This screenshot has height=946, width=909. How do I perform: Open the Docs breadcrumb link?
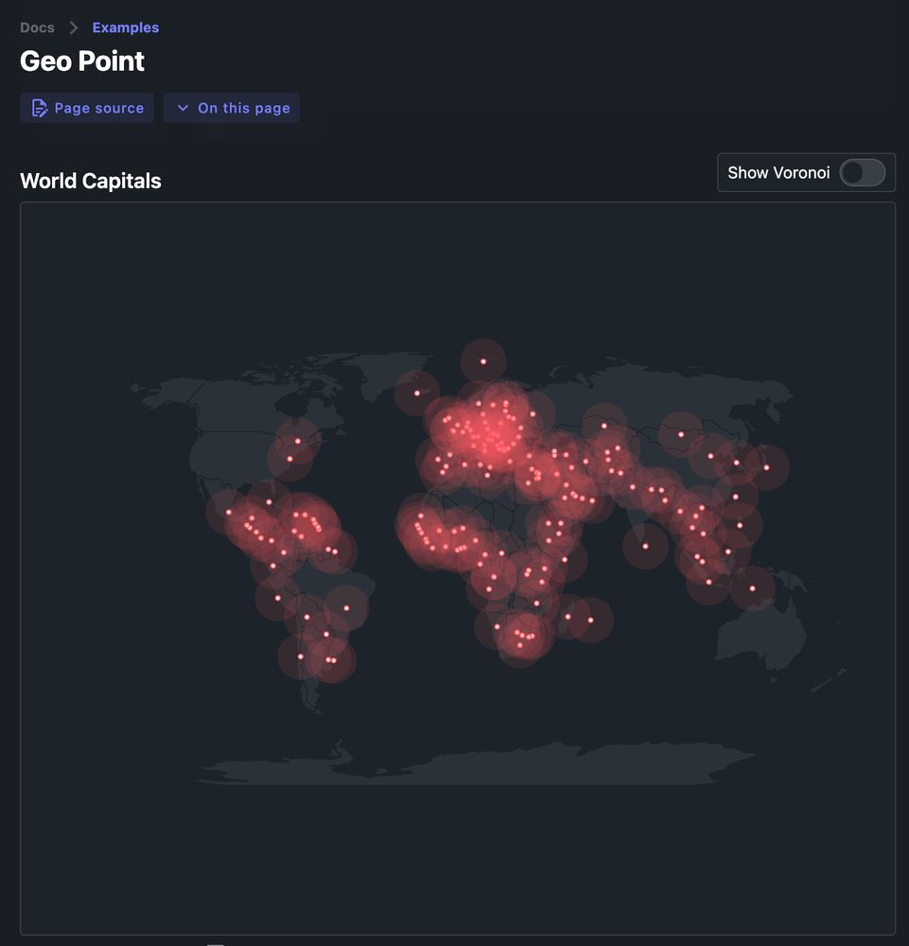pyautogui.click(x=37, y=27)
